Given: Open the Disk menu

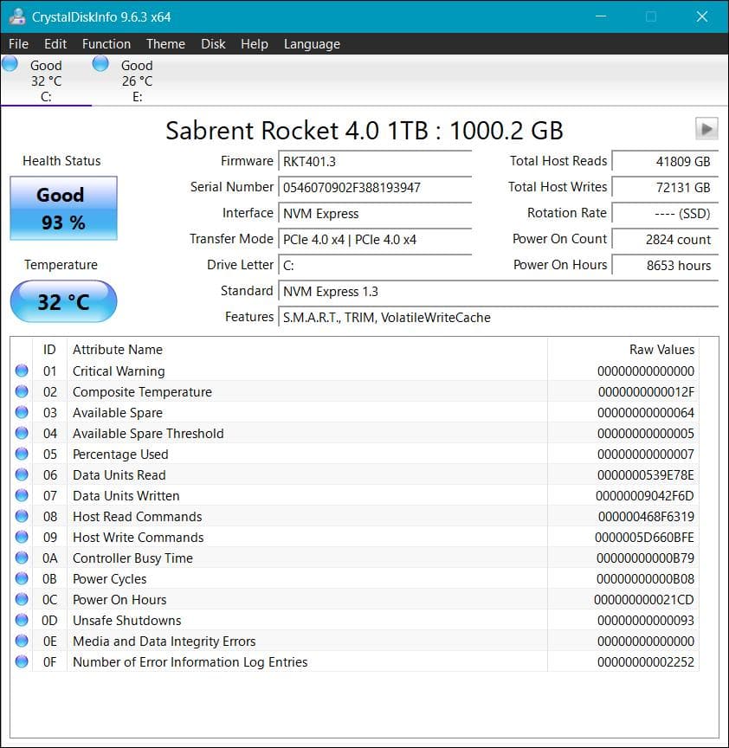Looking at the screenshot, I should coord(213,43).
